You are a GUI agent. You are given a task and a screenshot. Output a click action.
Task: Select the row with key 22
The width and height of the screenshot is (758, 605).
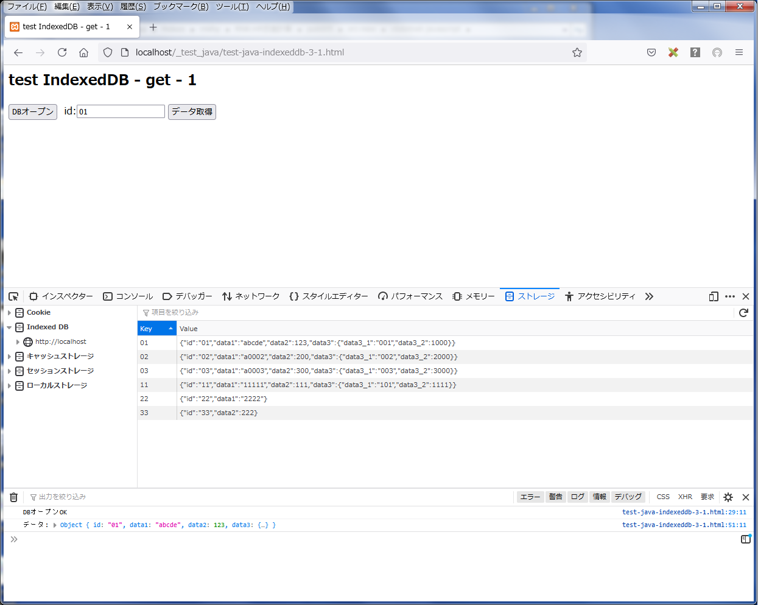point(446,399)
